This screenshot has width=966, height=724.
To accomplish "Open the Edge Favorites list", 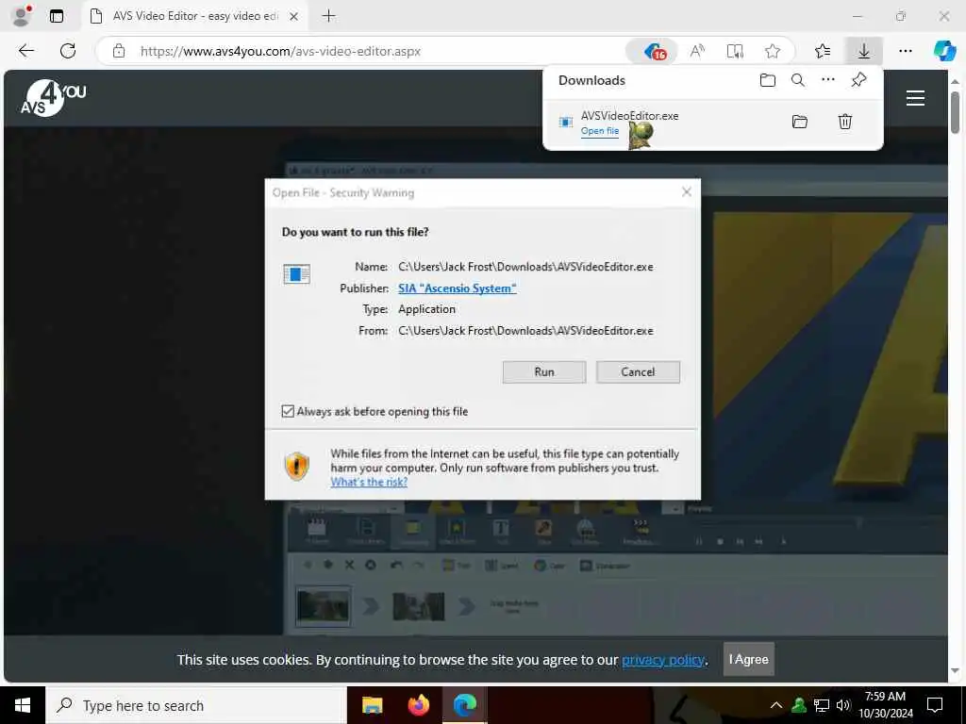I will (822, 51).
